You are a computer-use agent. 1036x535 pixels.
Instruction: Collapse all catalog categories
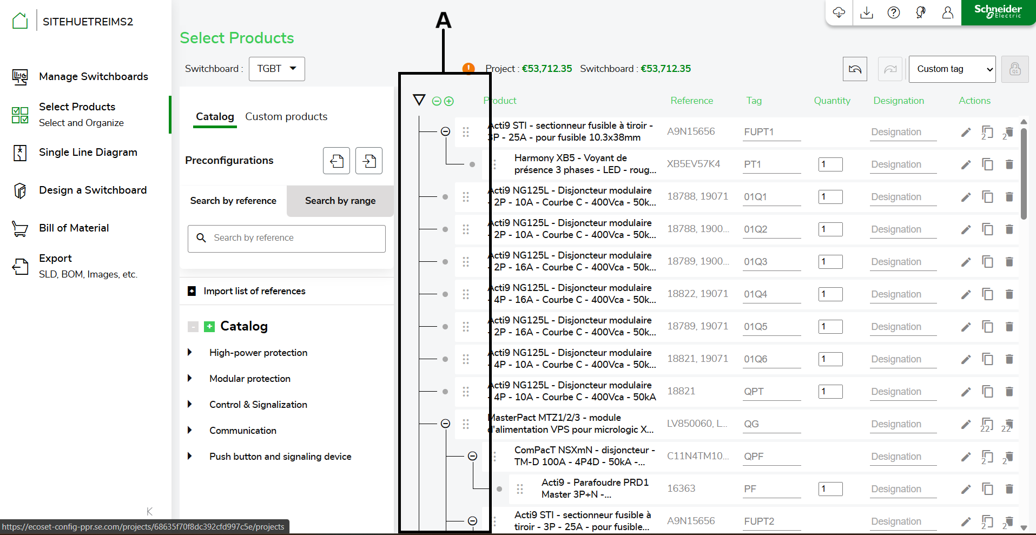tap(193, 327)
